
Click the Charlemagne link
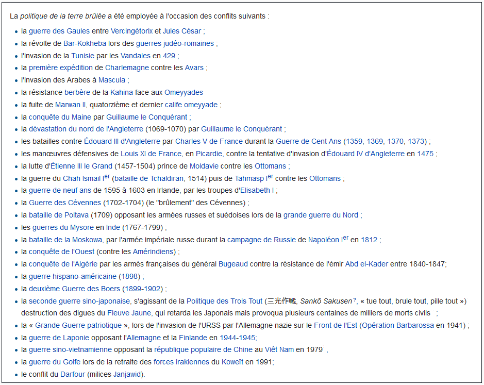pyautogui.click(x=127, y=68)
